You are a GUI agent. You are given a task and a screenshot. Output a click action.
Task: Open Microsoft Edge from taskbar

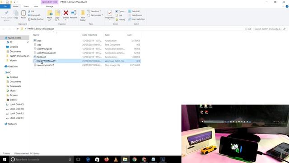tap(88, 159)
